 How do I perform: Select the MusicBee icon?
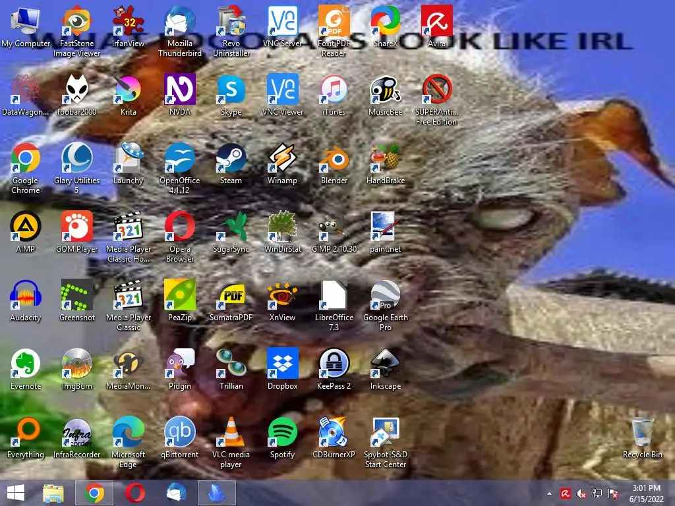click(385, 95)
